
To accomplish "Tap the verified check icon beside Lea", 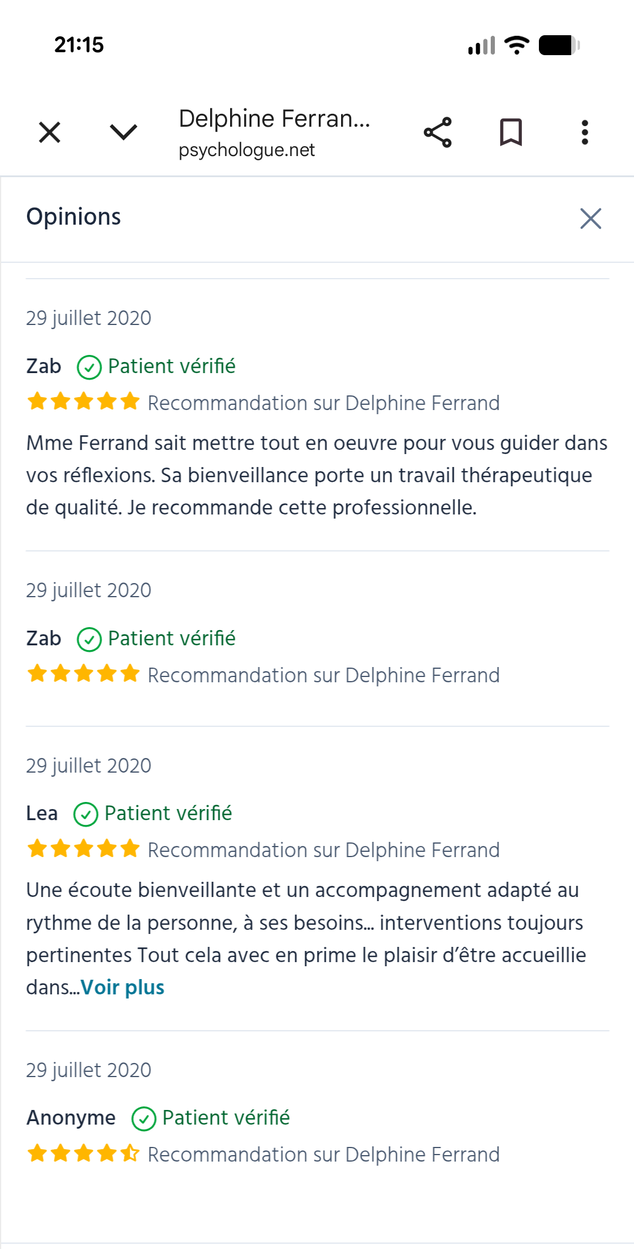I will (86, 814).
